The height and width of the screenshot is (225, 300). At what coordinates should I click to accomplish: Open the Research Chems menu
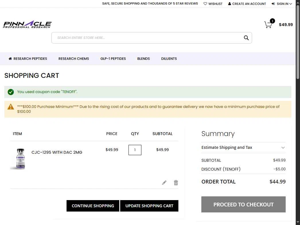tap(74, 59)
